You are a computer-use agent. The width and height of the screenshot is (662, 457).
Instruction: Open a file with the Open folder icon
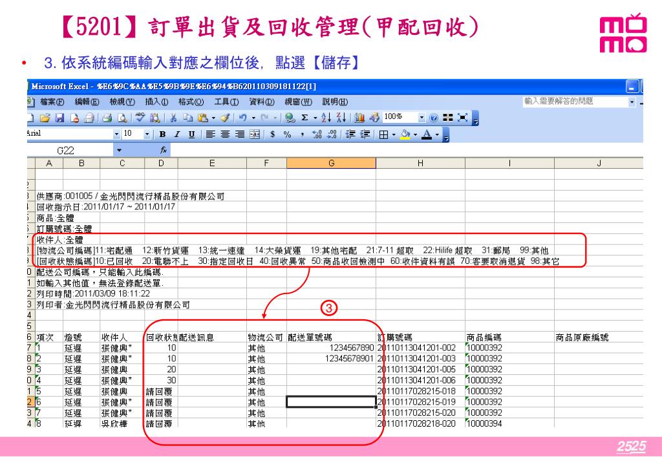(45, 118)
